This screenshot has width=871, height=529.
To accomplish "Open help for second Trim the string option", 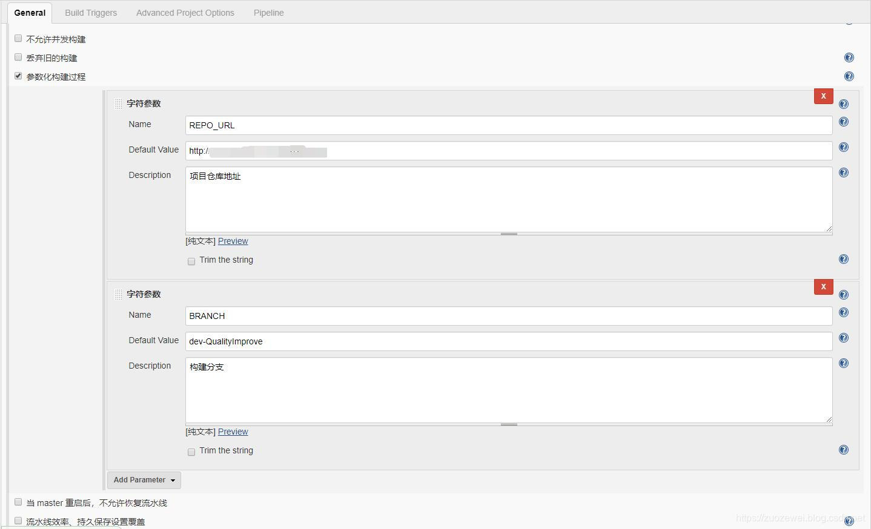I will click(x=843, y=450).
